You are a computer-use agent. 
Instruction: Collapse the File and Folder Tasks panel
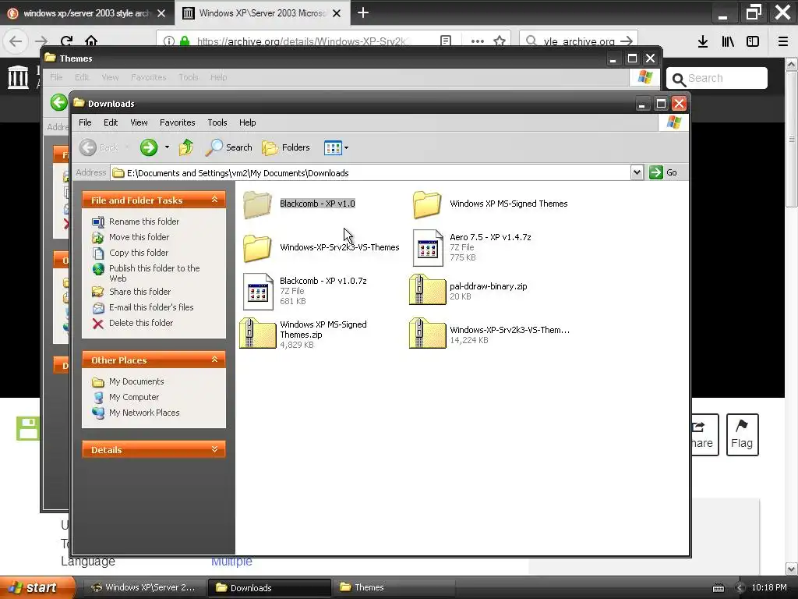[214, 200]
